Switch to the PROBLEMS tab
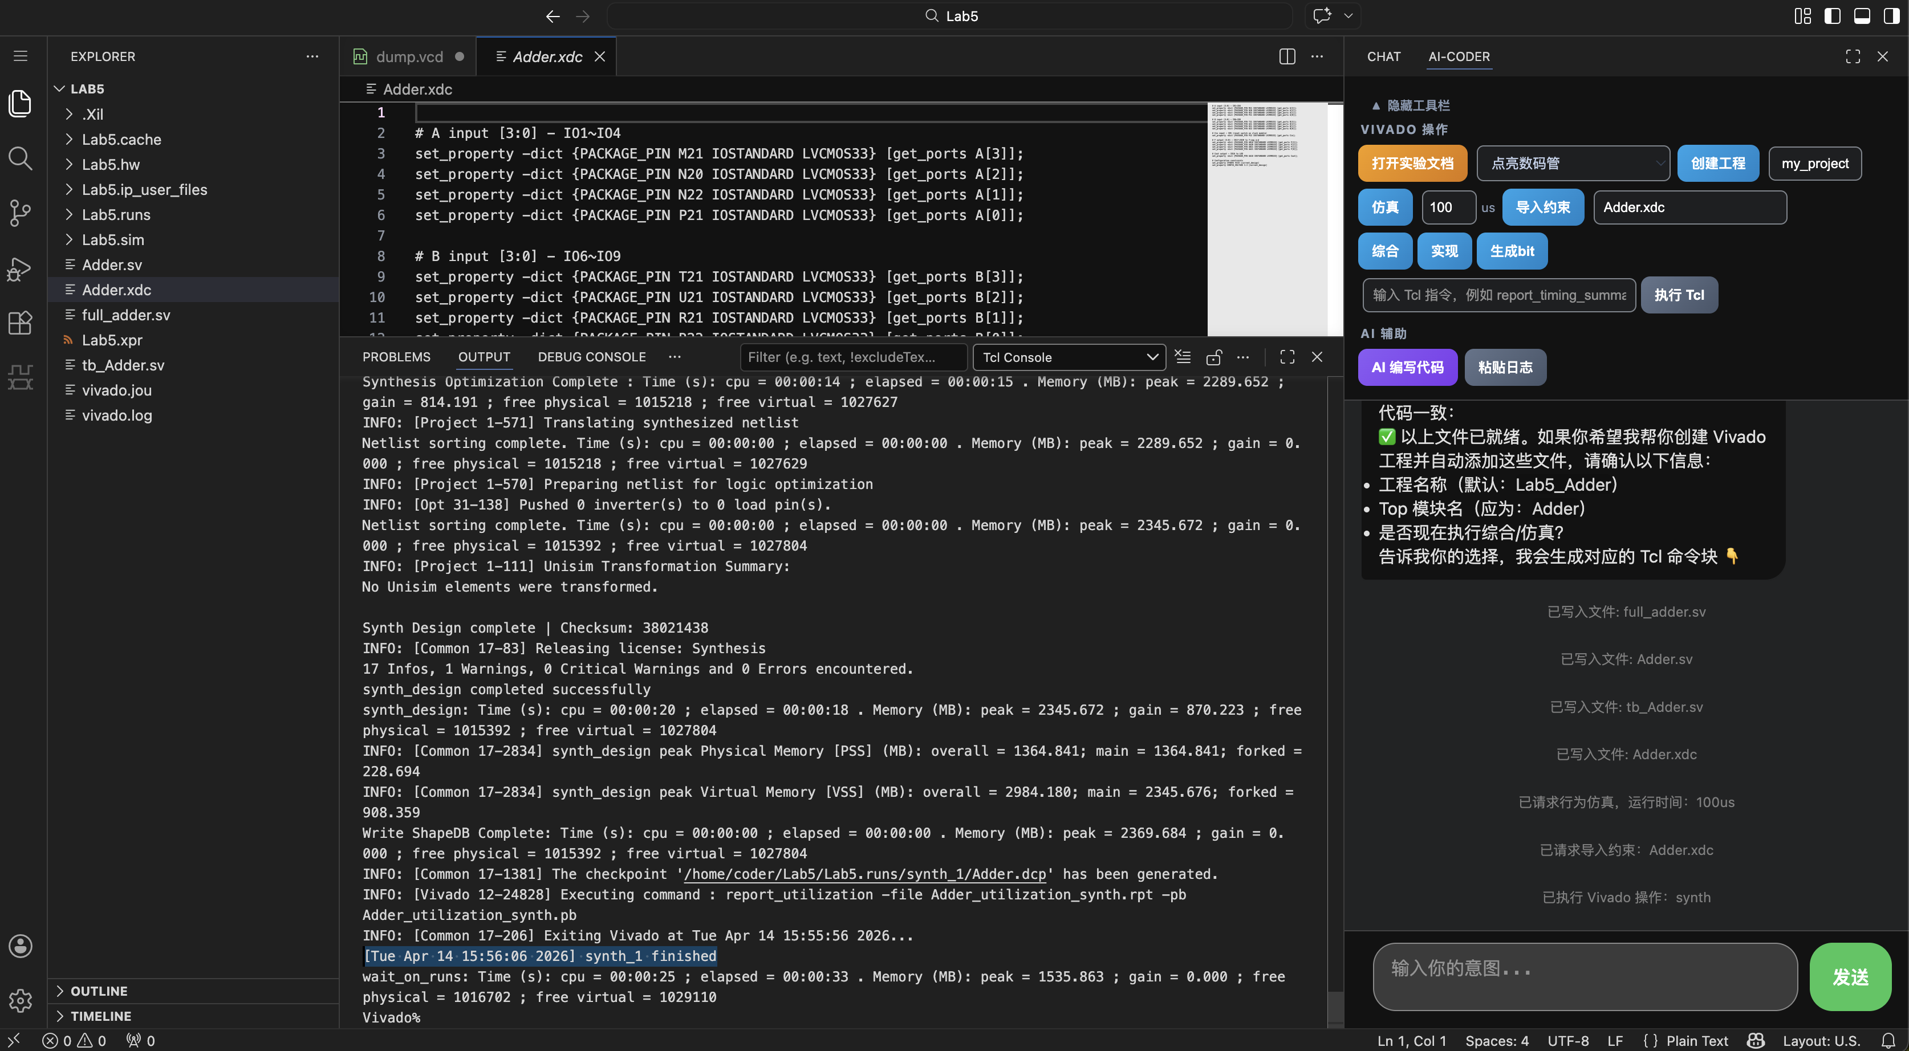This screenshot has width=1909, height=1051. 396,356
